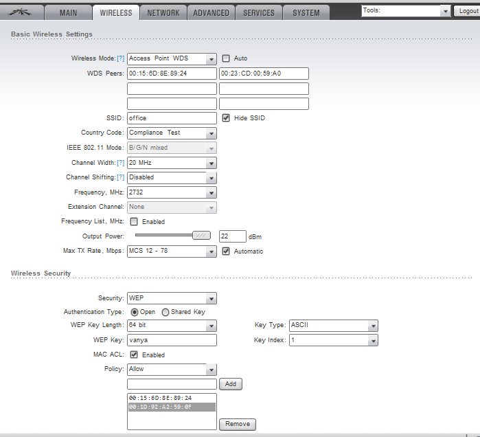Select Shared Key authentication type
Screen dimensions: 480x437
click(x=165, y=312)
